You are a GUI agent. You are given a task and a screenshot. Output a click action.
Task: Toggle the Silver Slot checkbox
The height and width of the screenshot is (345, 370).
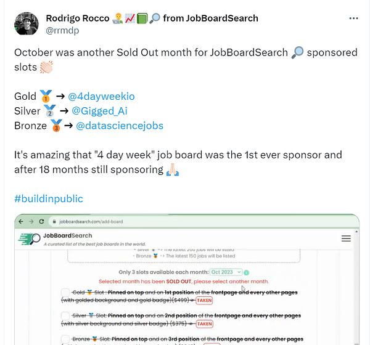point(65,315)
